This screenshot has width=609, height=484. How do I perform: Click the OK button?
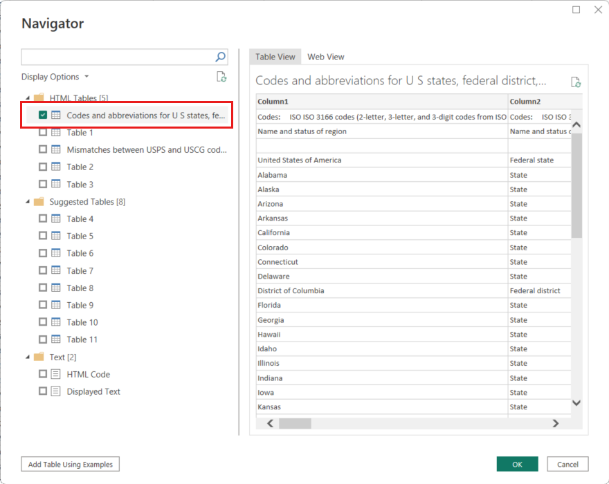(x=518, y=464)
